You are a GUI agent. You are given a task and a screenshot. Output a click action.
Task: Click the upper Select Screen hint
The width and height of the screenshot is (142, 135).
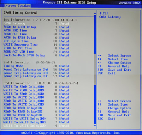pyautogui.click(x=114, y=55)
